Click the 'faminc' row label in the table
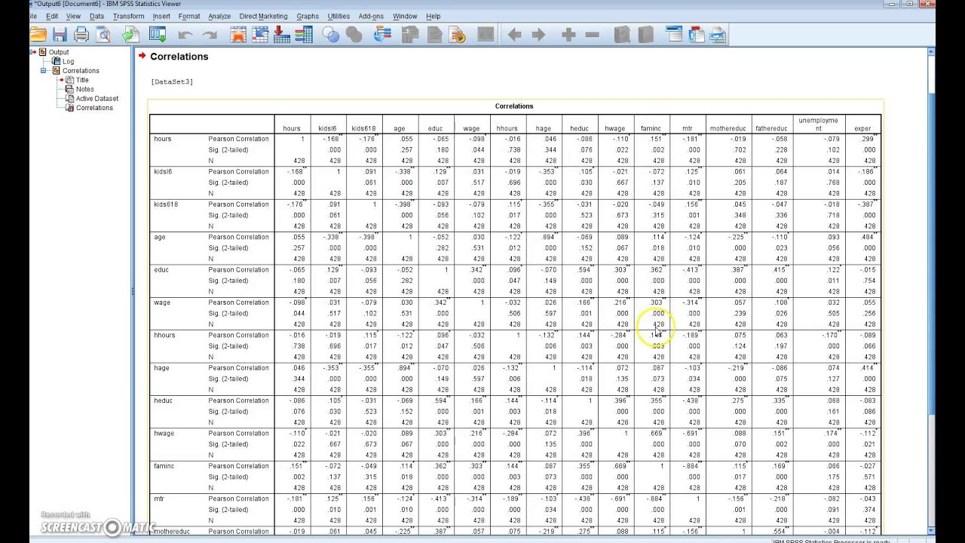The width and height of the screenshot is (965, 543). [x=164, y=466]
